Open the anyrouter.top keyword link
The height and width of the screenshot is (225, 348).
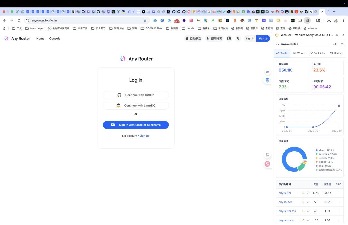(x=287, y=211)
